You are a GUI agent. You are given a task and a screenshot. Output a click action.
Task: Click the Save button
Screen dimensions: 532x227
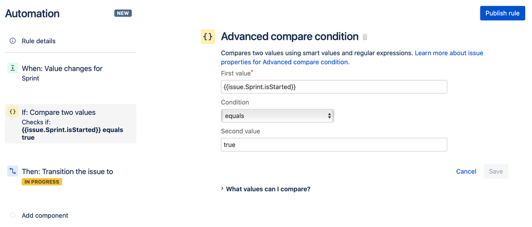tap(495, 171)
